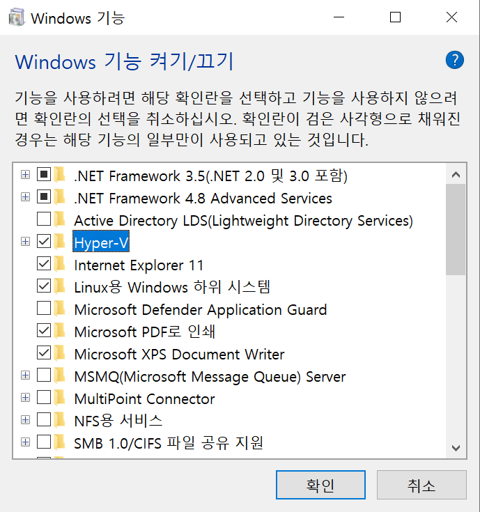Close the Windows 기능 dialog
480x512 pixels.
click(x=451, y=17)
